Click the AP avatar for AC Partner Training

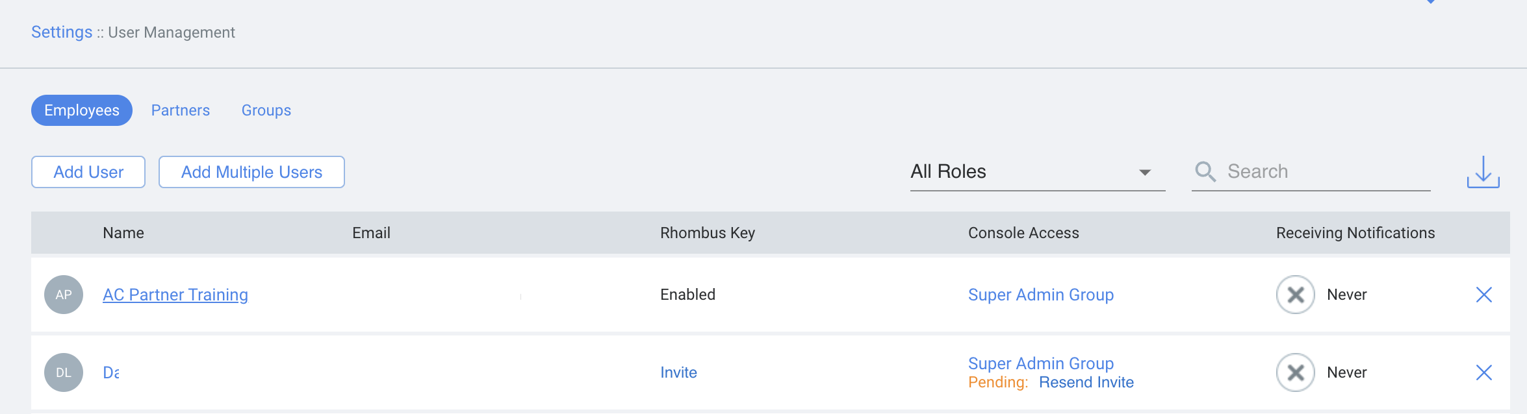tap(63, 294)
